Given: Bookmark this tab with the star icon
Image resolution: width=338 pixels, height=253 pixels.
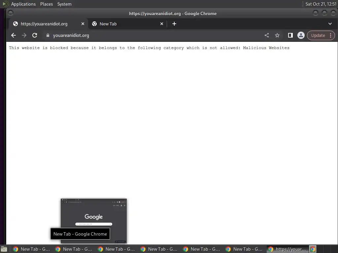Looking at the screenshot, I should point(277,36).
